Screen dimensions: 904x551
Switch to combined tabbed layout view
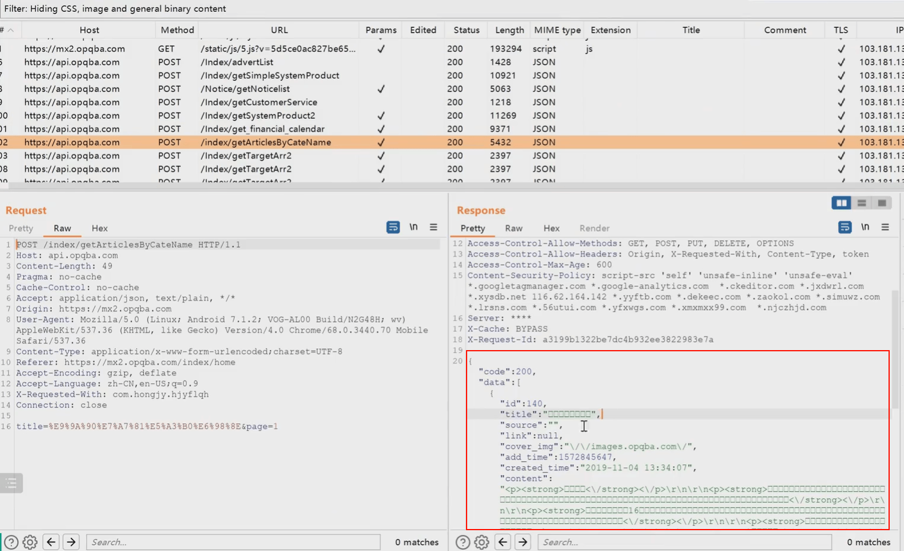(881, 203)
